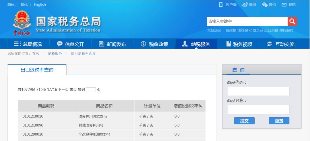Image resolution: width=310 pixels, height=141 pixels.
Task: Click the 出口退税 hot keyword
Action: (x=271, y=31)
